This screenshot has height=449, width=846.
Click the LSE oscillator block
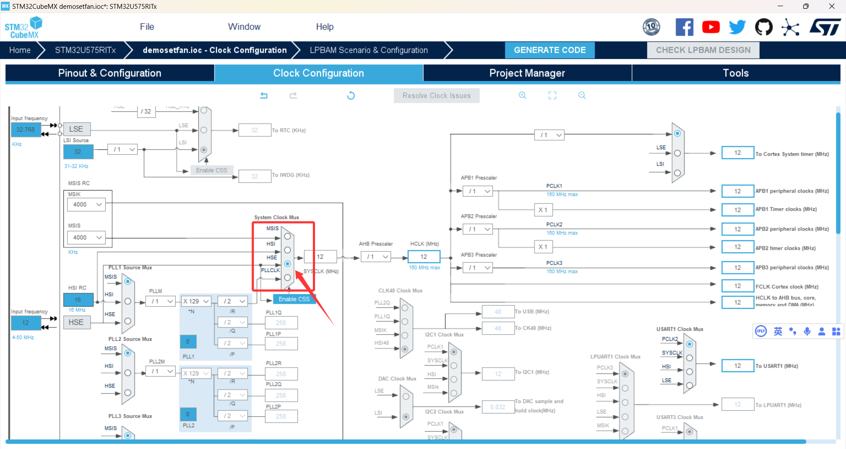point(76,129)
